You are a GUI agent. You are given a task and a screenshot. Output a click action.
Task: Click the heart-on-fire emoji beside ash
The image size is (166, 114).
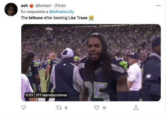[x=31, y=6]
